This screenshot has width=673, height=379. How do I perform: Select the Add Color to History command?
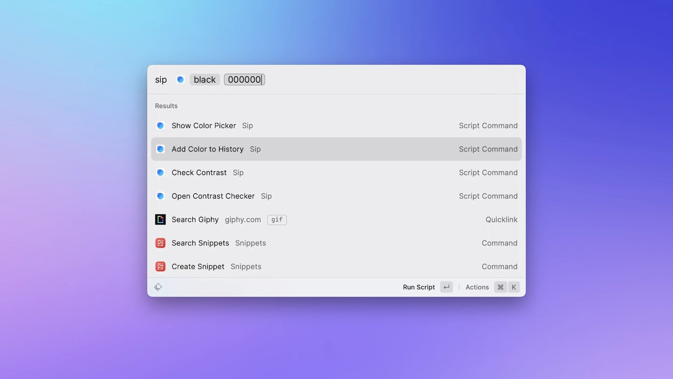click(336, 149)
